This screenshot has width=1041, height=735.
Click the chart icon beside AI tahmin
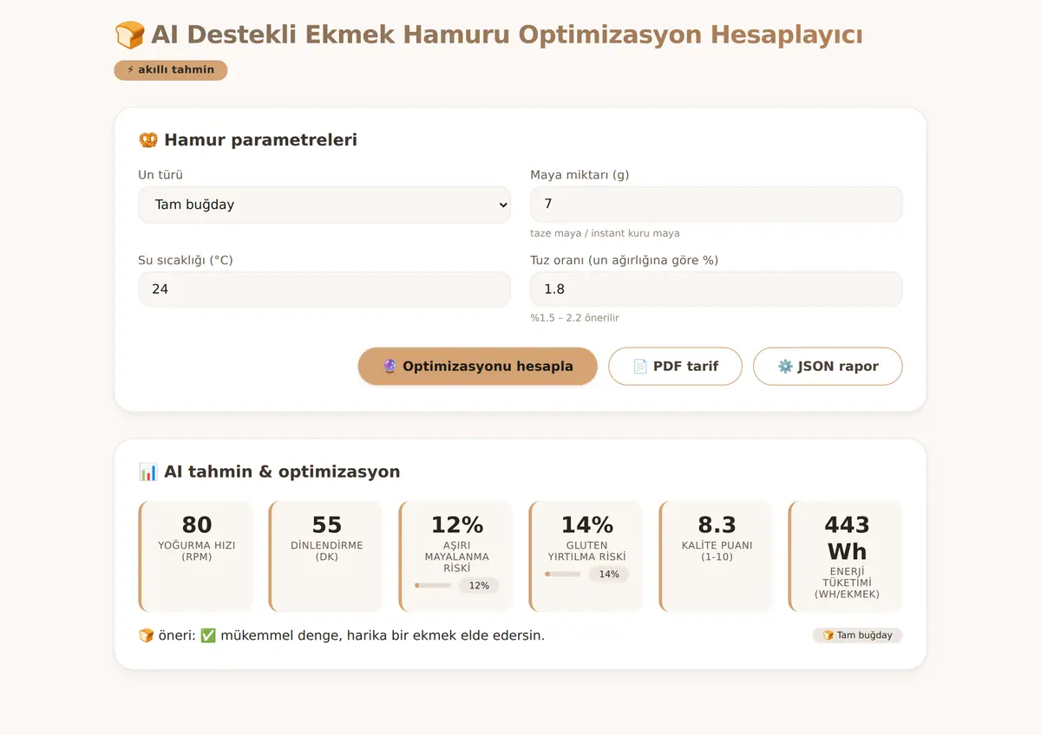click(x=148, y=472)
